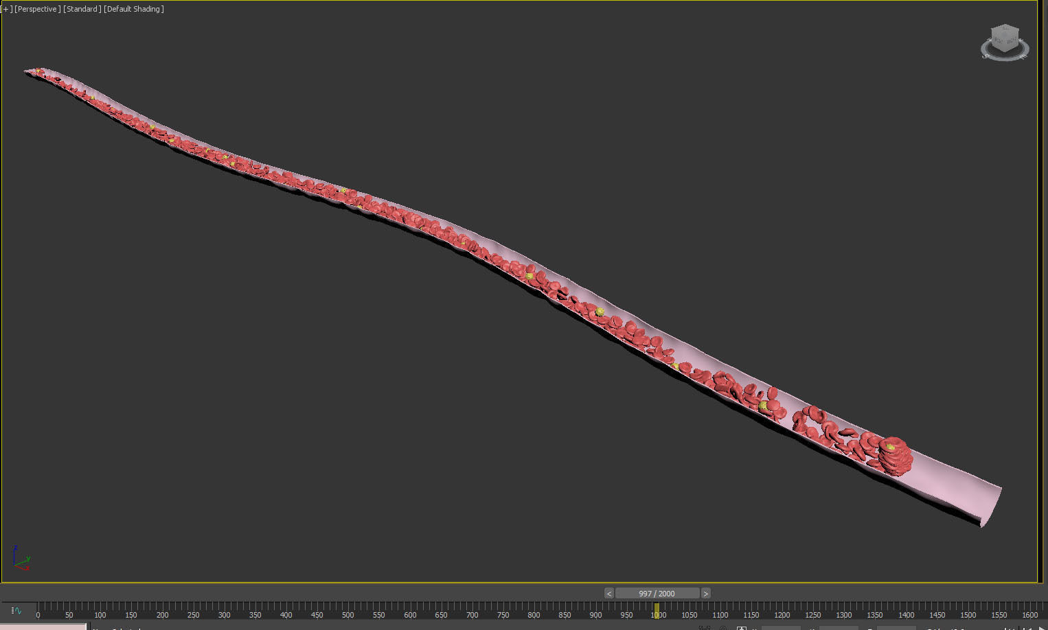Select the large red cell cluster near the tube end
The width and height of the screenshot is (1048, 630).
(895, 456)
